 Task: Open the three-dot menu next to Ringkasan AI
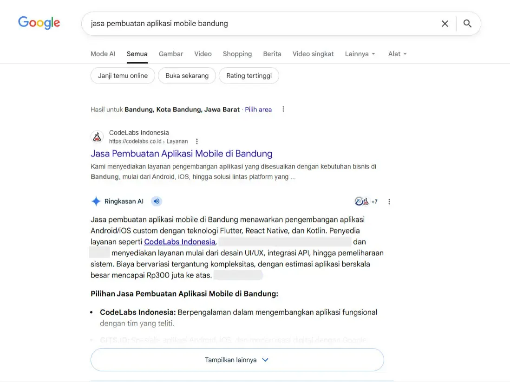389,201
